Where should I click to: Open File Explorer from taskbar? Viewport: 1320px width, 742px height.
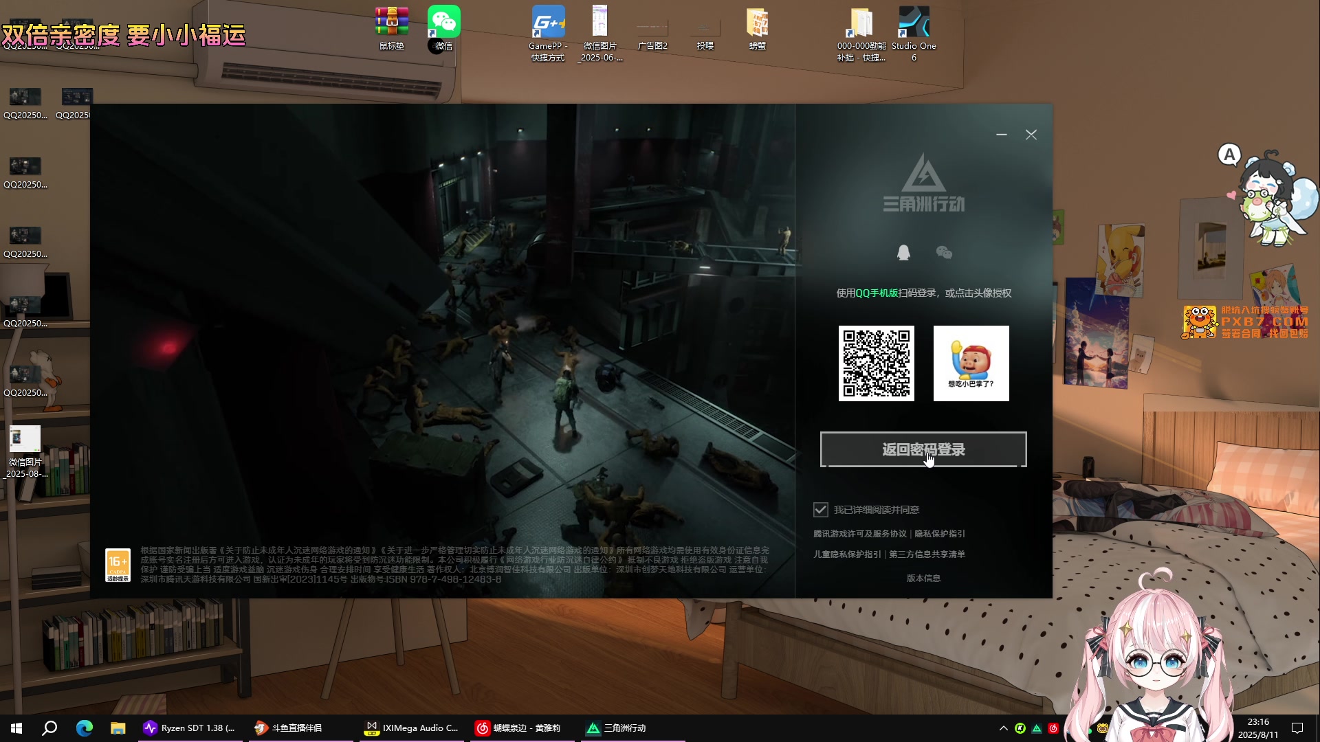(x=118, y=728)
